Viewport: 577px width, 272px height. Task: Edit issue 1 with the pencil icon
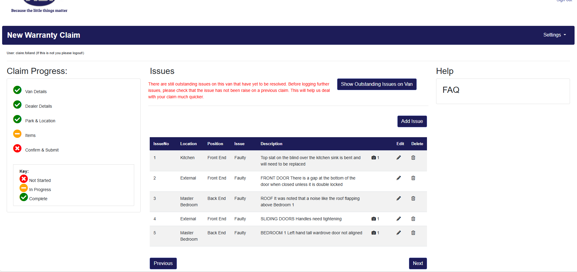click(398, 158)
